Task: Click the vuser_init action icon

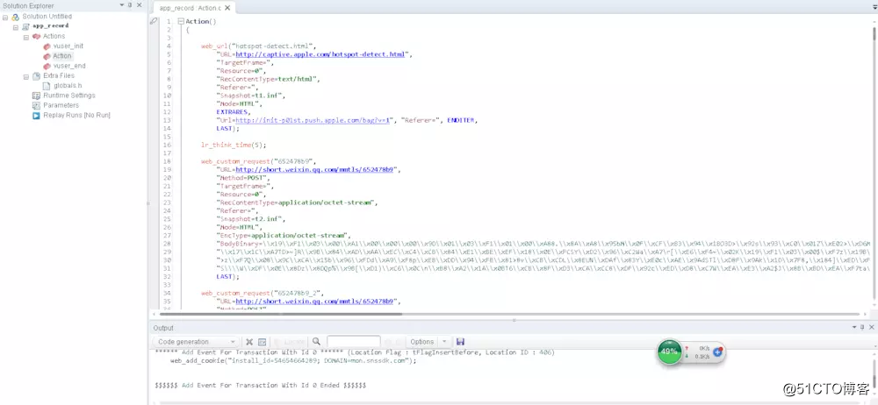Action: (x=47, y=46)
